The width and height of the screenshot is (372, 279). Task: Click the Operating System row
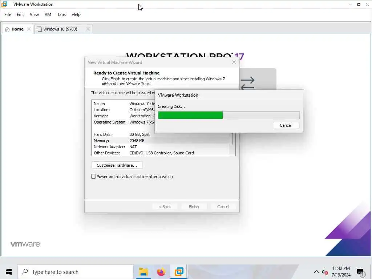pos(123,122)
